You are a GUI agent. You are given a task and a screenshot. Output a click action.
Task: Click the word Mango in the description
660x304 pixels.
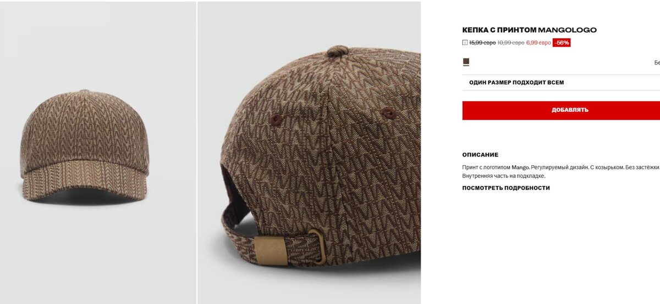[x=520, y=167]
